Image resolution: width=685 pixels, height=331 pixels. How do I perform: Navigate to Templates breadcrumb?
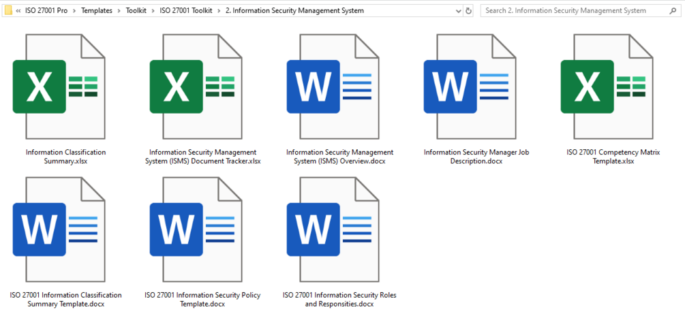click(97, 11)
